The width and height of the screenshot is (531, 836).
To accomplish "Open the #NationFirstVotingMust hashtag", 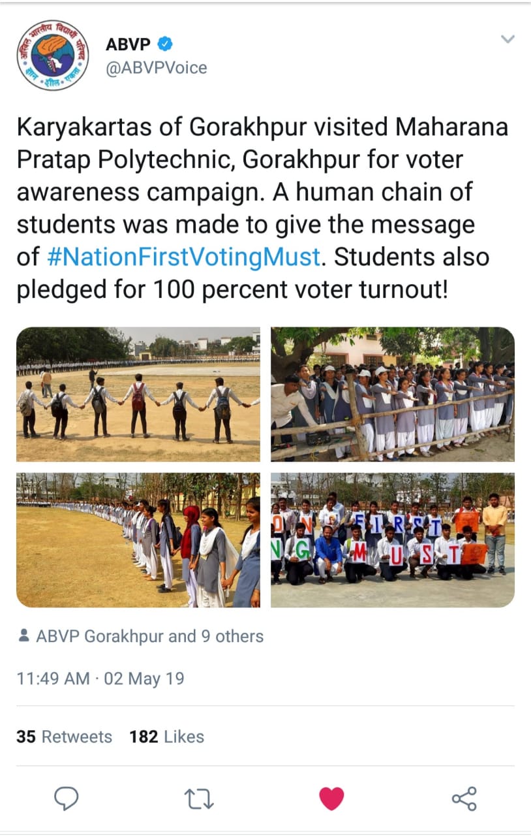I will coord(184,257).
